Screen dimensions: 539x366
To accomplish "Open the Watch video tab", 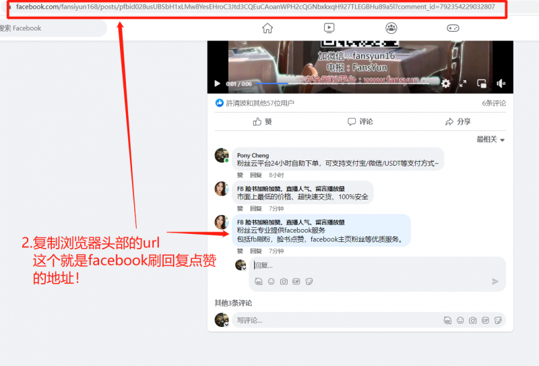I will (329, 28).
